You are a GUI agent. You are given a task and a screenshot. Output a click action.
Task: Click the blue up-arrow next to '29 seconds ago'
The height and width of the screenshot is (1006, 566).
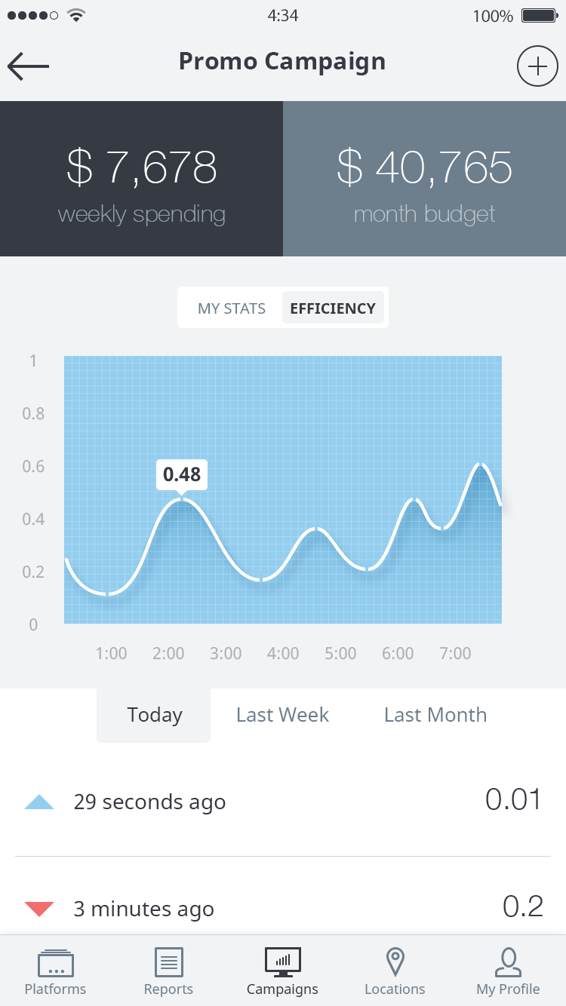coord(37,802)
